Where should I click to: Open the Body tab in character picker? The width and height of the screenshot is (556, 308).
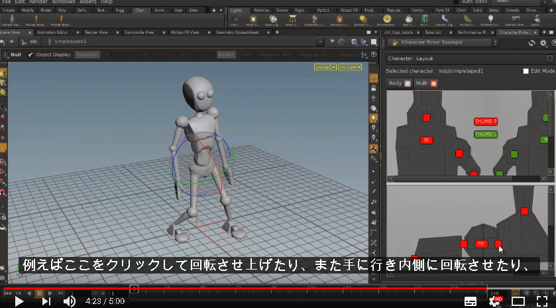(395, 83)
